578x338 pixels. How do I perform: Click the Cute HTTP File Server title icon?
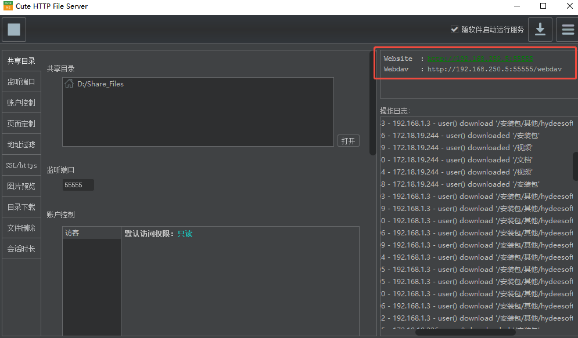click(8, 6)
